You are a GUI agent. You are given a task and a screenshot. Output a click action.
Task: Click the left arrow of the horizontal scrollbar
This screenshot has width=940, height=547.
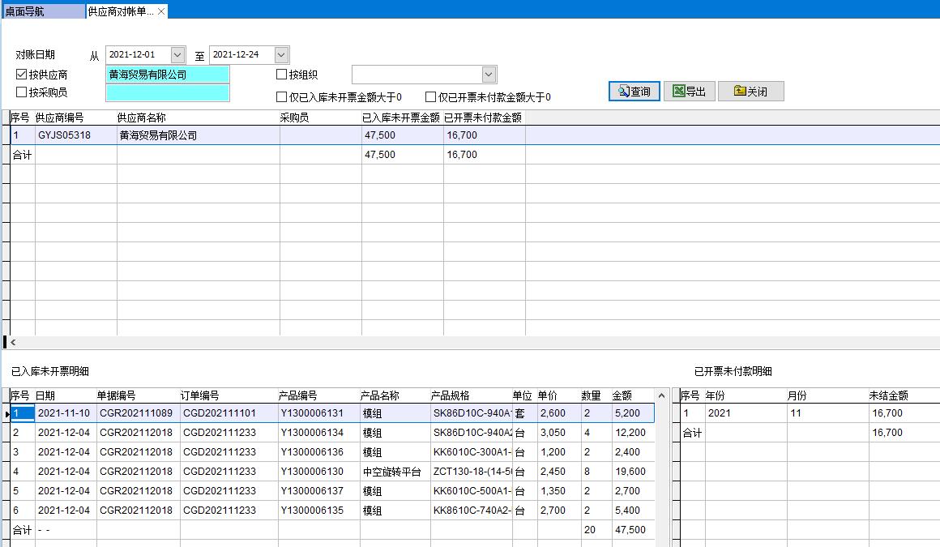pyautogui.click(x=13, y=343)
